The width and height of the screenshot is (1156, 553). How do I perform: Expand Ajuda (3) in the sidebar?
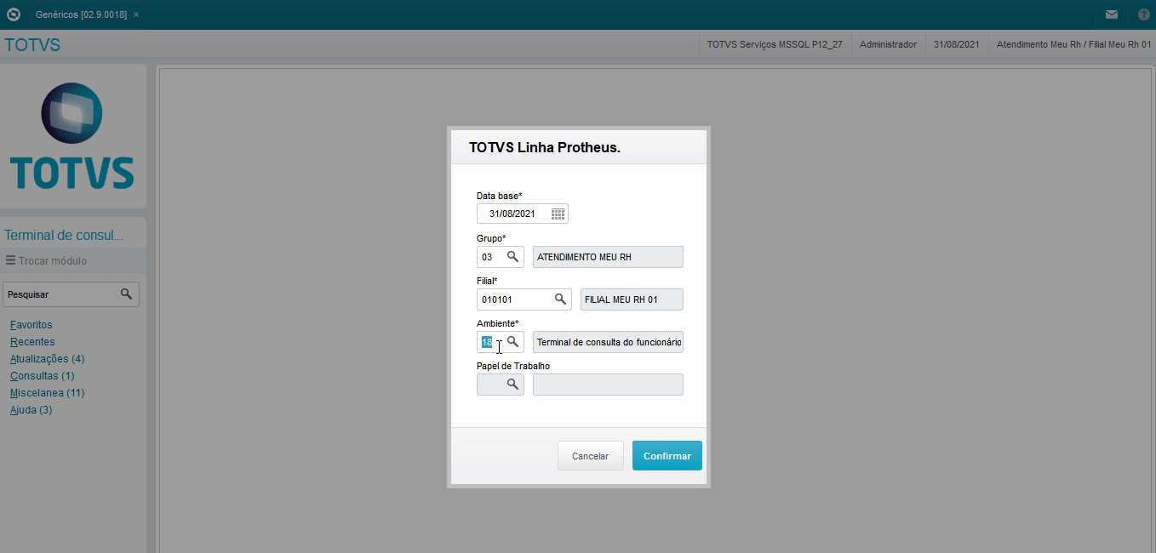click(x=31, y=410)
